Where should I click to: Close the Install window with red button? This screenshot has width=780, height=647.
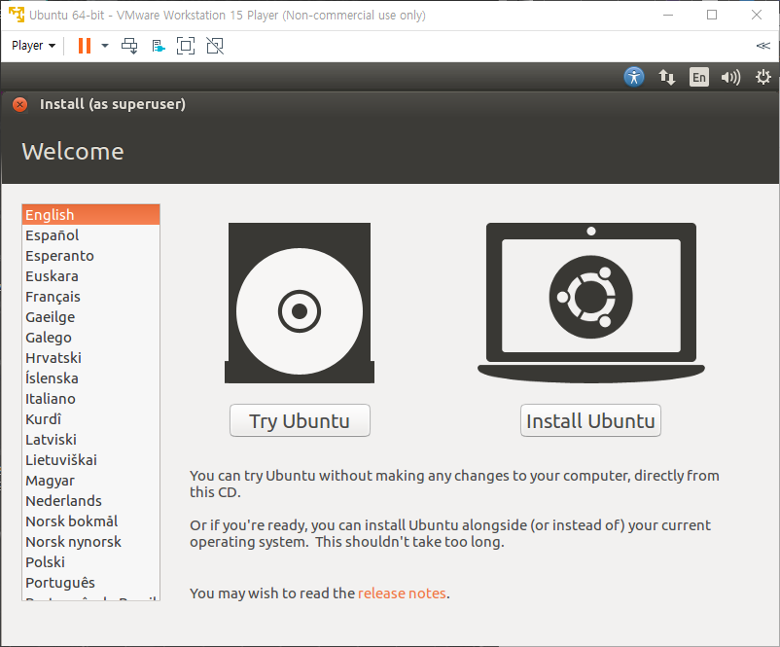point(19,104)
